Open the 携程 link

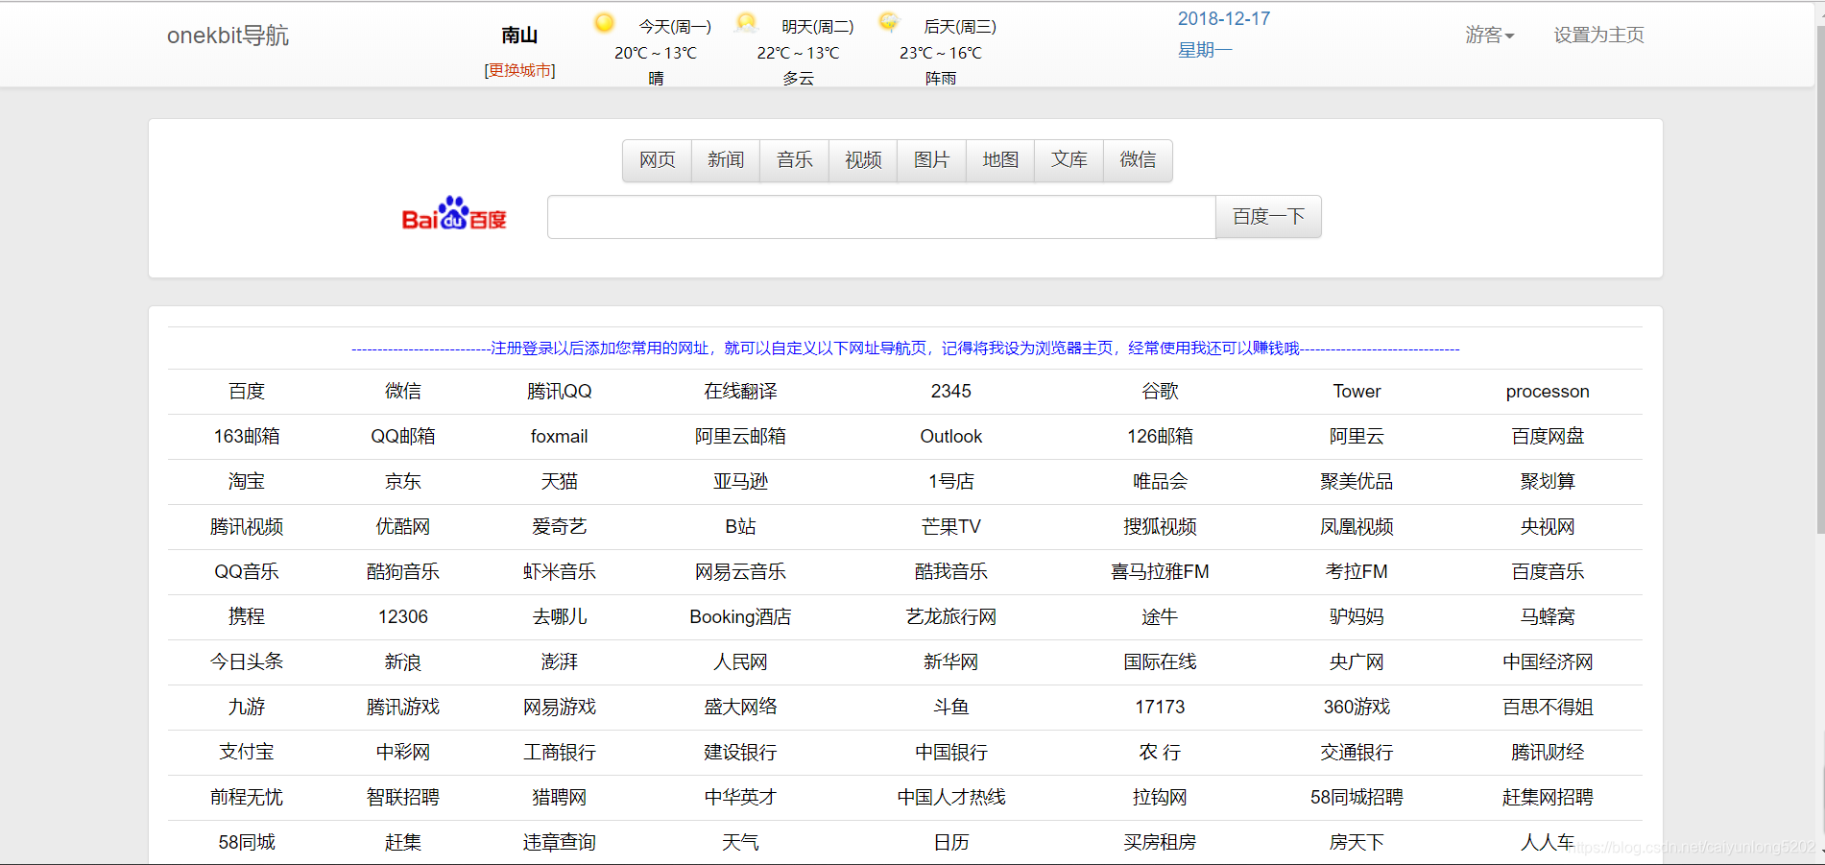(x=247, y=617)
